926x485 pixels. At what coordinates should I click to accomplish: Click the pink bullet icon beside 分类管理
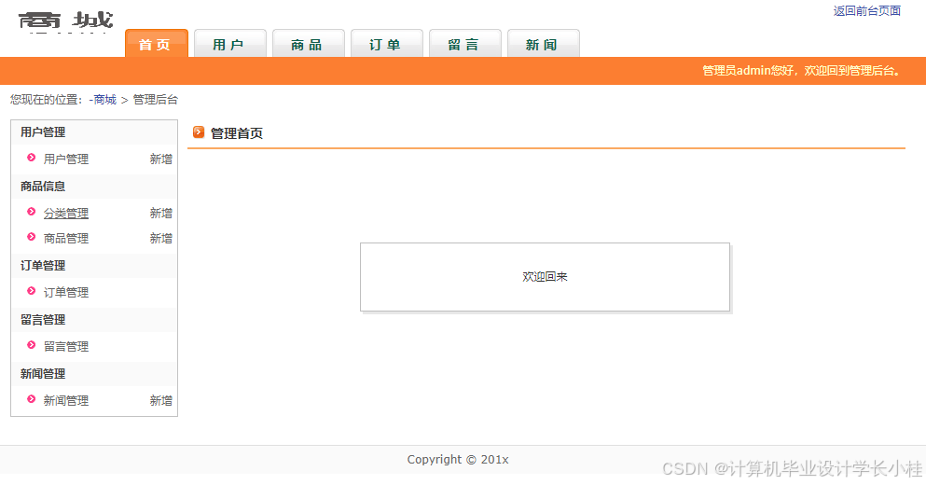(x=32, y=212)
